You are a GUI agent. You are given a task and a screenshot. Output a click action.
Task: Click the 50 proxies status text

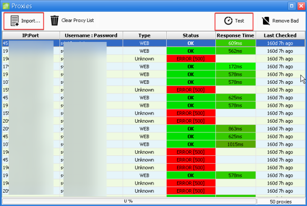[x=281, y=201]
